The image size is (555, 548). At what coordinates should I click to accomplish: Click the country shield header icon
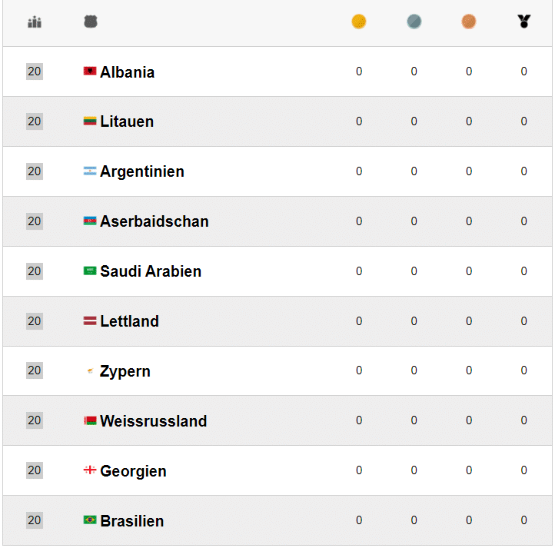point(91,22)
